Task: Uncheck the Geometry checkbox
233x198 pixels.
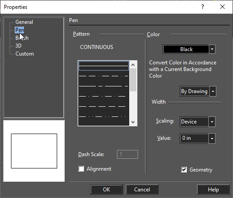Action: click(x=184, y=170)
